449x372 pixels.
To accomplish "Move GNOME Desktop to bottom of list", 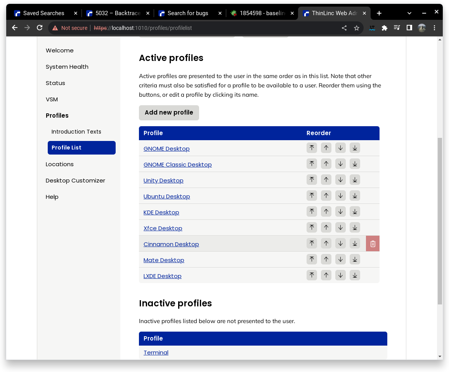I will click(x=354, y=148).
